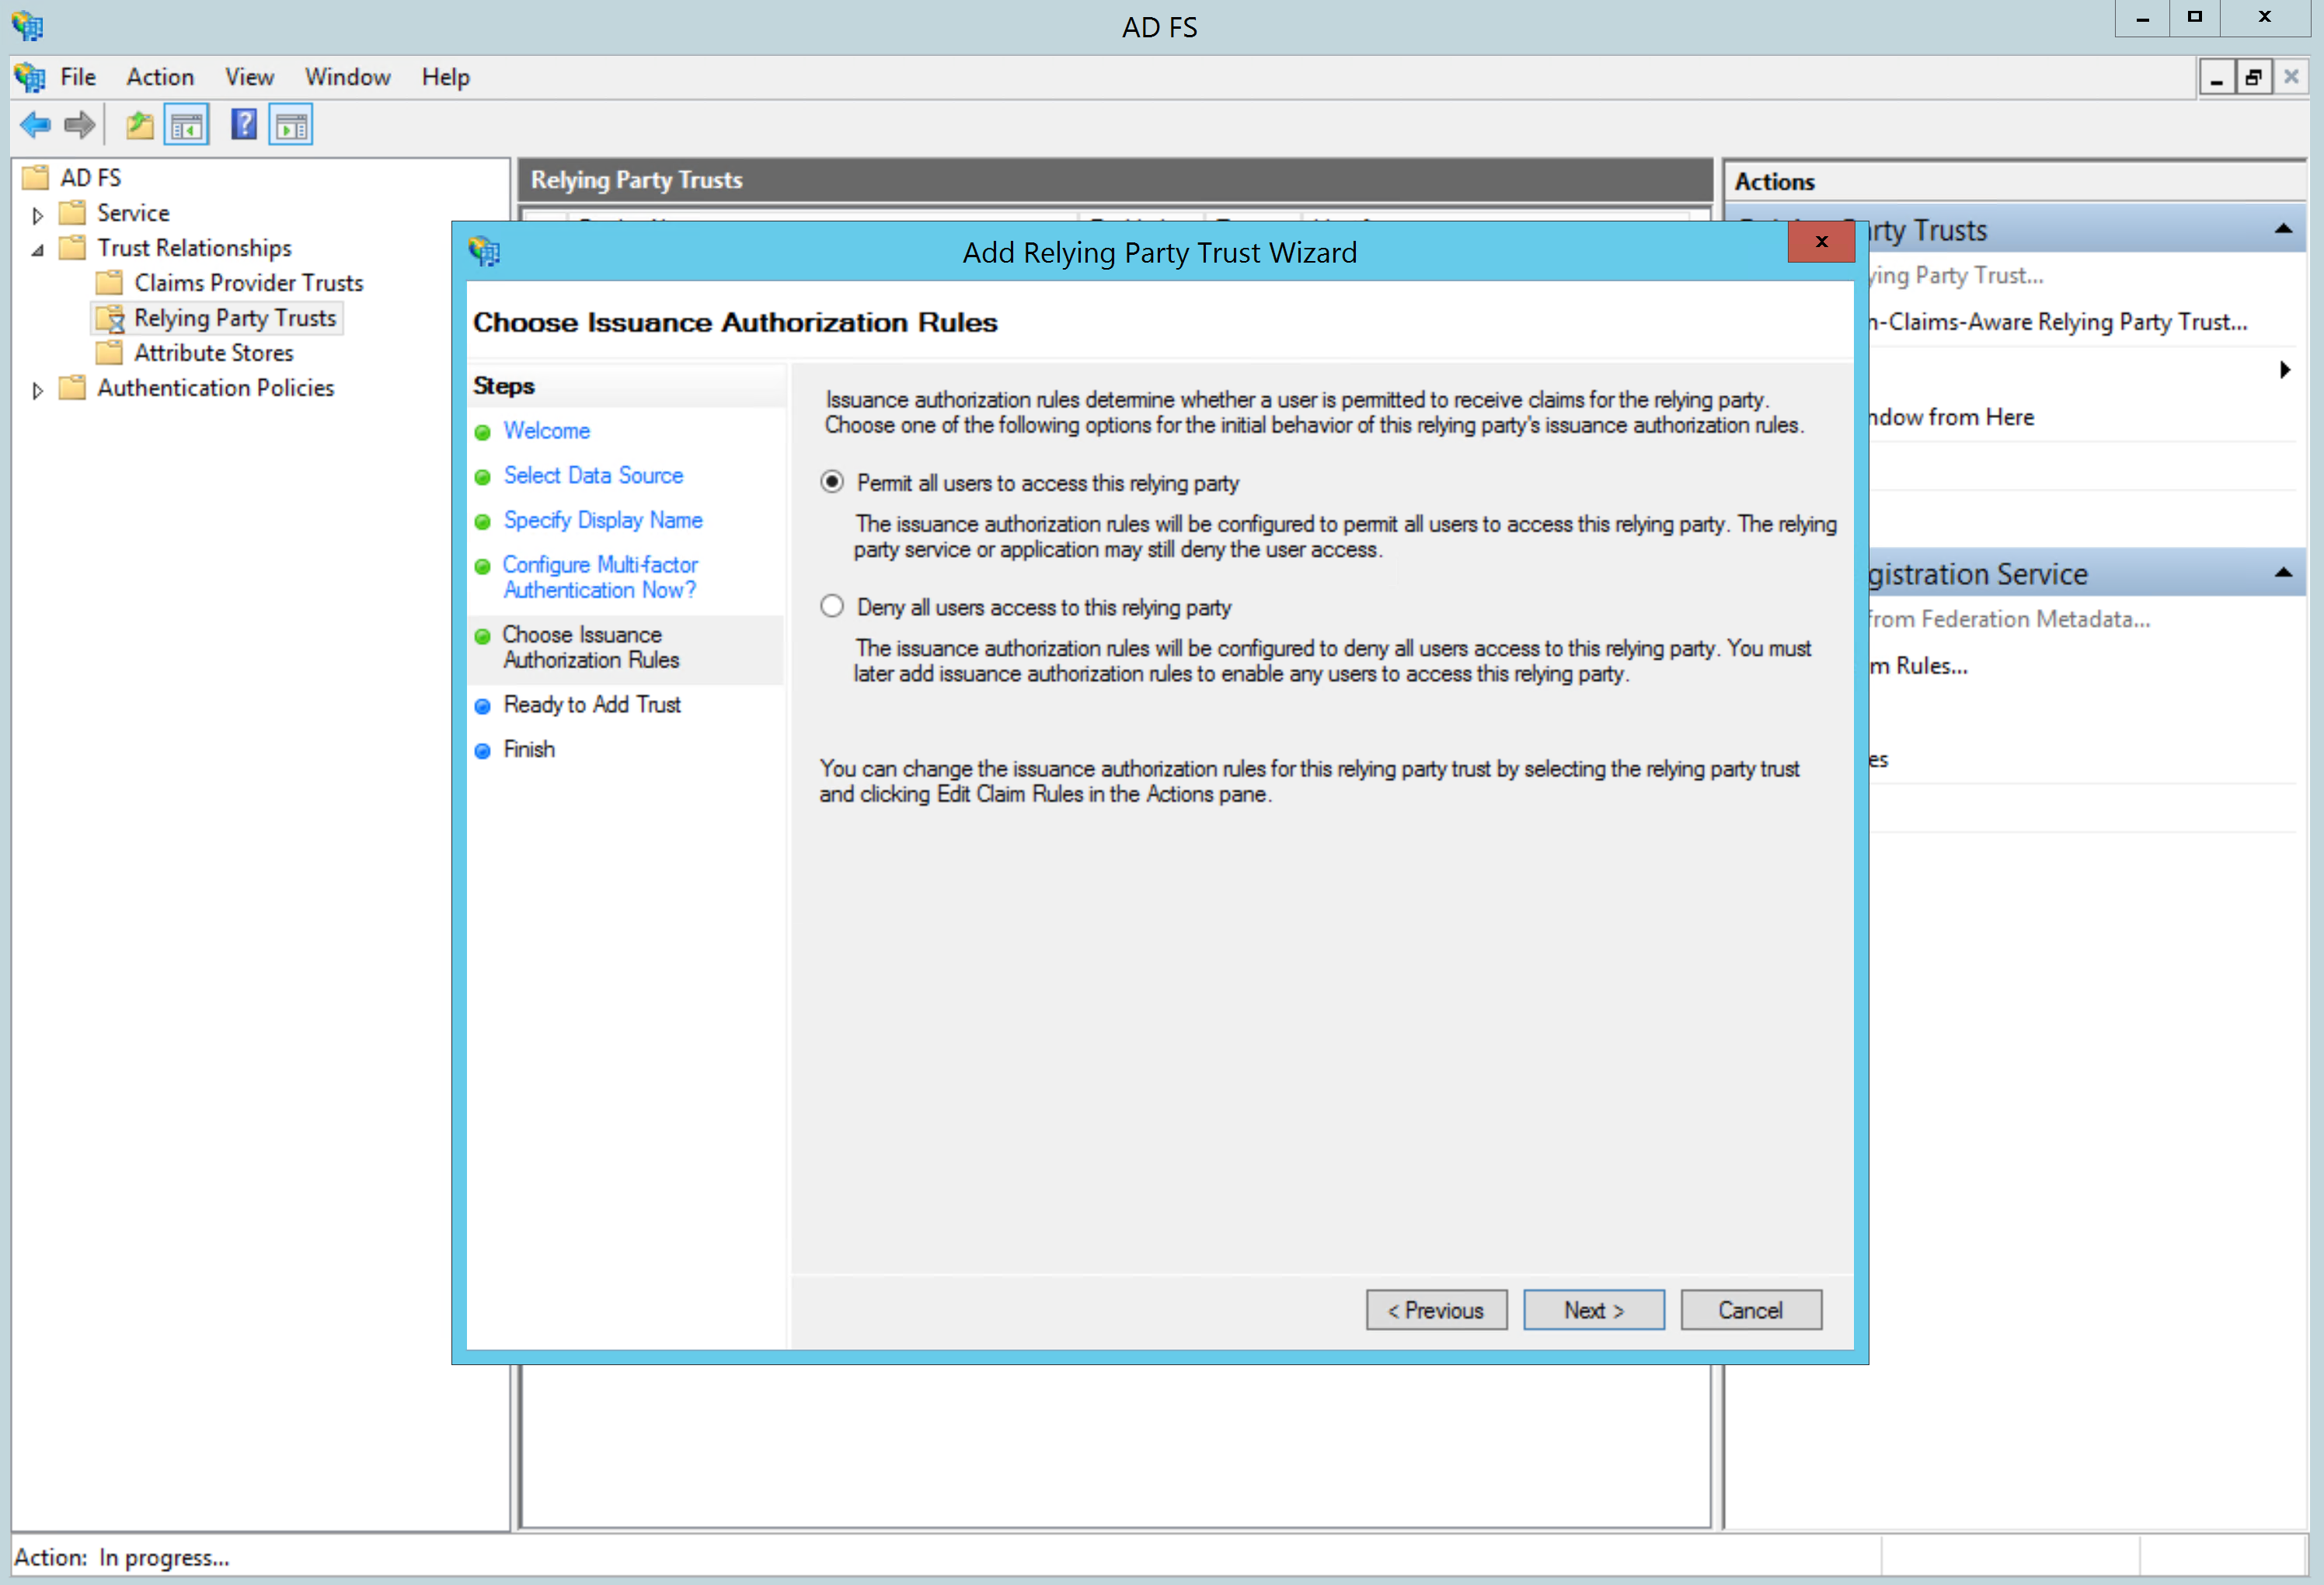
Task: Click the Relying Party Trusts folder icon
Action: [x=110, y=318]
